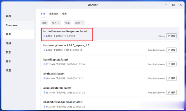Select xhofe/alist:latest image name

click(54, 74)
